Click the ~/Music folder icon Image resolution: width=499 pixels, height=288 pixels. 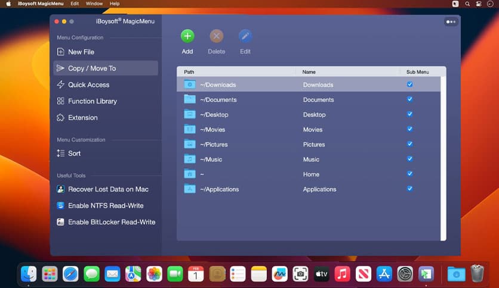tap(190, 159)
